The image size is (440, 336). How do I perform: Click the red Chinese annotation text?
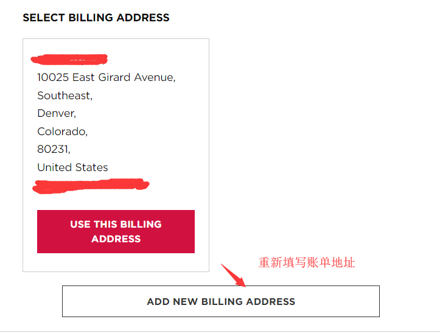(306, 262)
